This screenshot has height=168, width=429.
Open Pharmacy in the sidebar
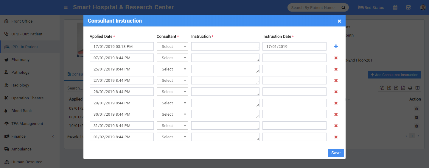[x=20, y=59]
